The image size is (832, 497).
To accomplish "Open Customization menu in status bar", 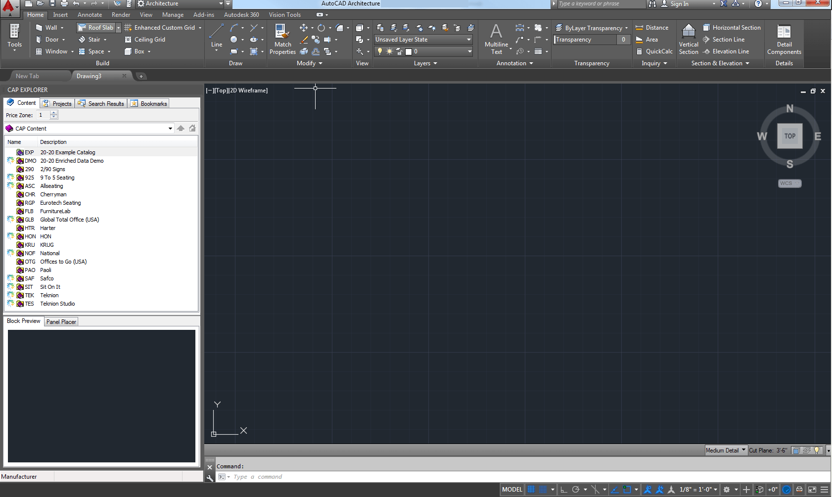I will 824,490.
